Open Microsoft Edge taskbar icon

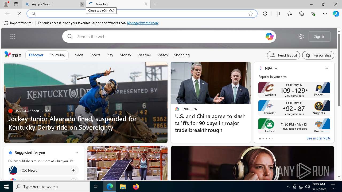[110, 187]
